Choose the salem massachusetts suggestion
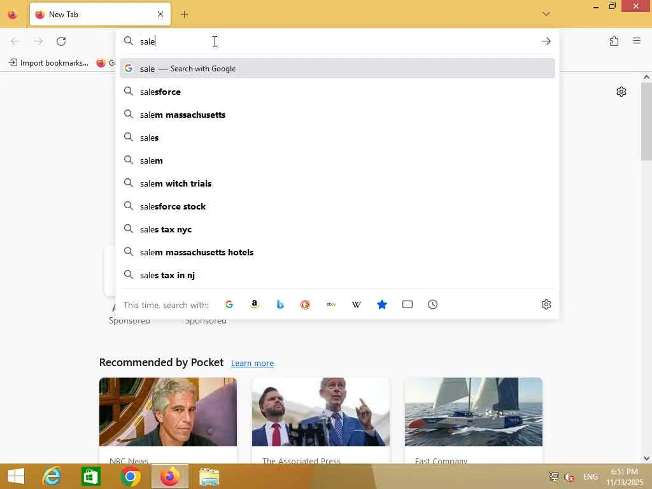The height and width of the screenshot is (489, 652). 337,115
